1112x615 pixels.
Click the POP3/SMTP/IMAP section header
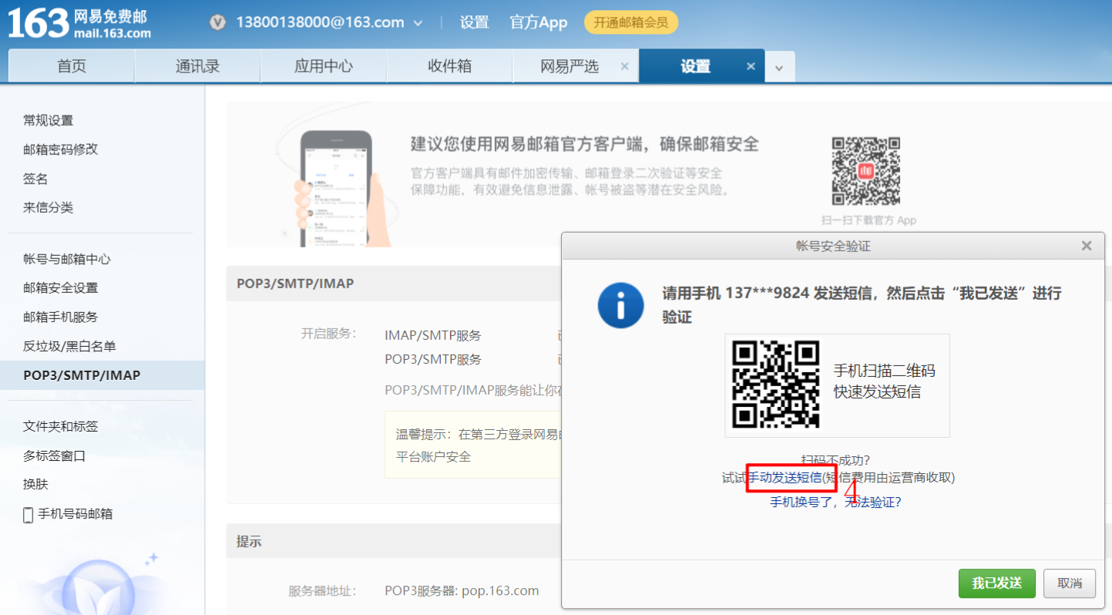[x=295, y=284]
